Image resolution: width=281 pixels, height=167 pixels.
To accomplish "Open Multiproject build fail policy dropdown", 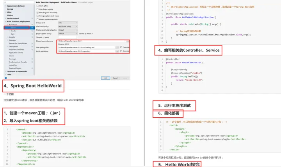I will point(68,30).
